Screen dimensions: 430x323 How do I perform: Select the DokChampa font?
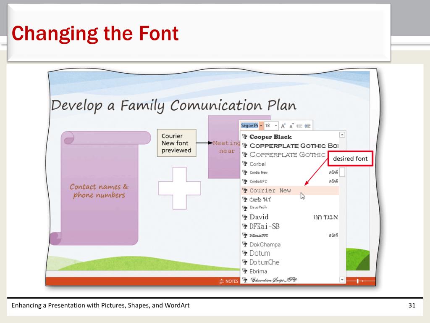(x=290, y=244)
